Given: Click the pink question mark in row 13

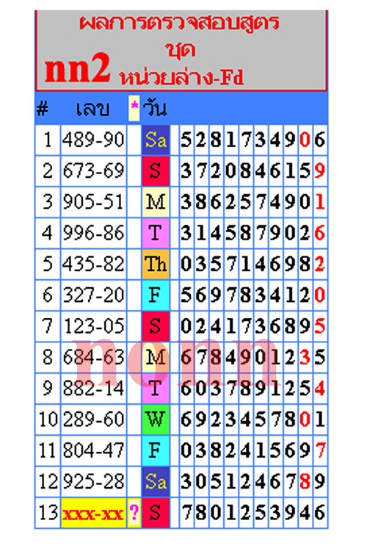Looking at the screenshot, I should point(134,513).
